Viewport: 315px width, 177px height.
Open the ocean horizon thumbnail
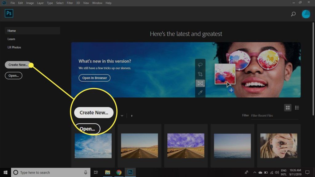(232, 145)
